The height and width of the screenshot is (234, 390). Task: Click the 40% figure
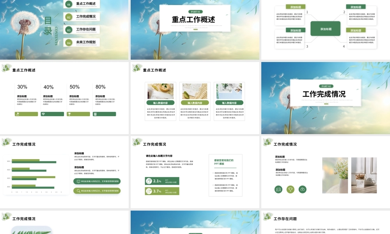tap(48, 87)
